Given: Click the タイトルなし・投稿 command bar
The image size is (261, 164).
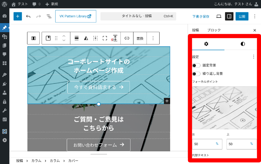Looking at the screenshot, I should tap(138, 16).
